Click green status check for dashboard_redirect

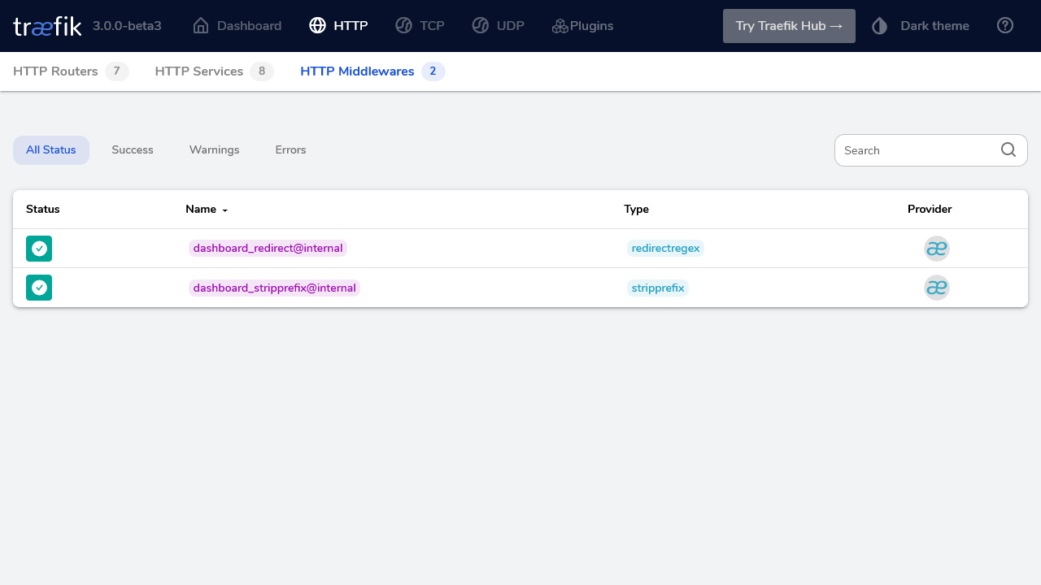[39, 249]
